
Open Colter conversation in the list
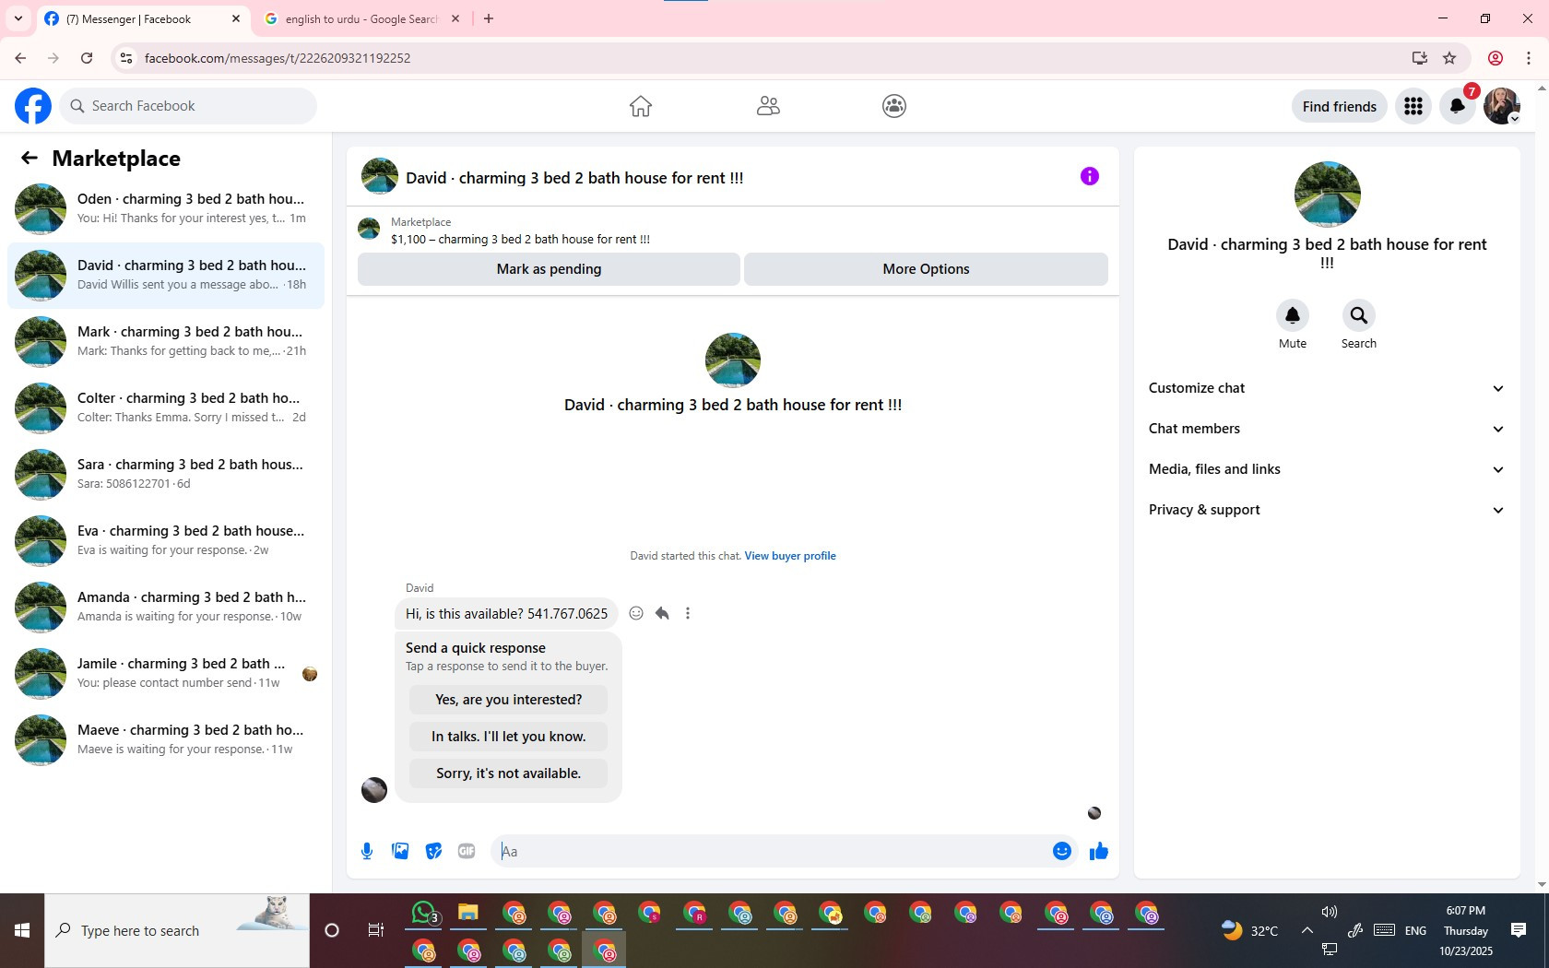166,408
